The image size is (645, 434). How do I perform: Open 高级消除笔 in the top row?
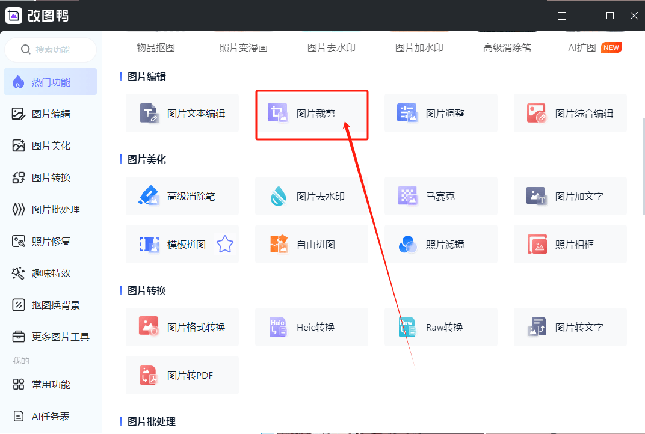point(507,48)
